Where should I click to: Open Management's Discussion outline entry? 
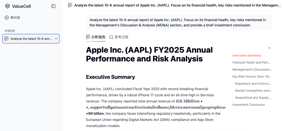(x=252, y=69)
